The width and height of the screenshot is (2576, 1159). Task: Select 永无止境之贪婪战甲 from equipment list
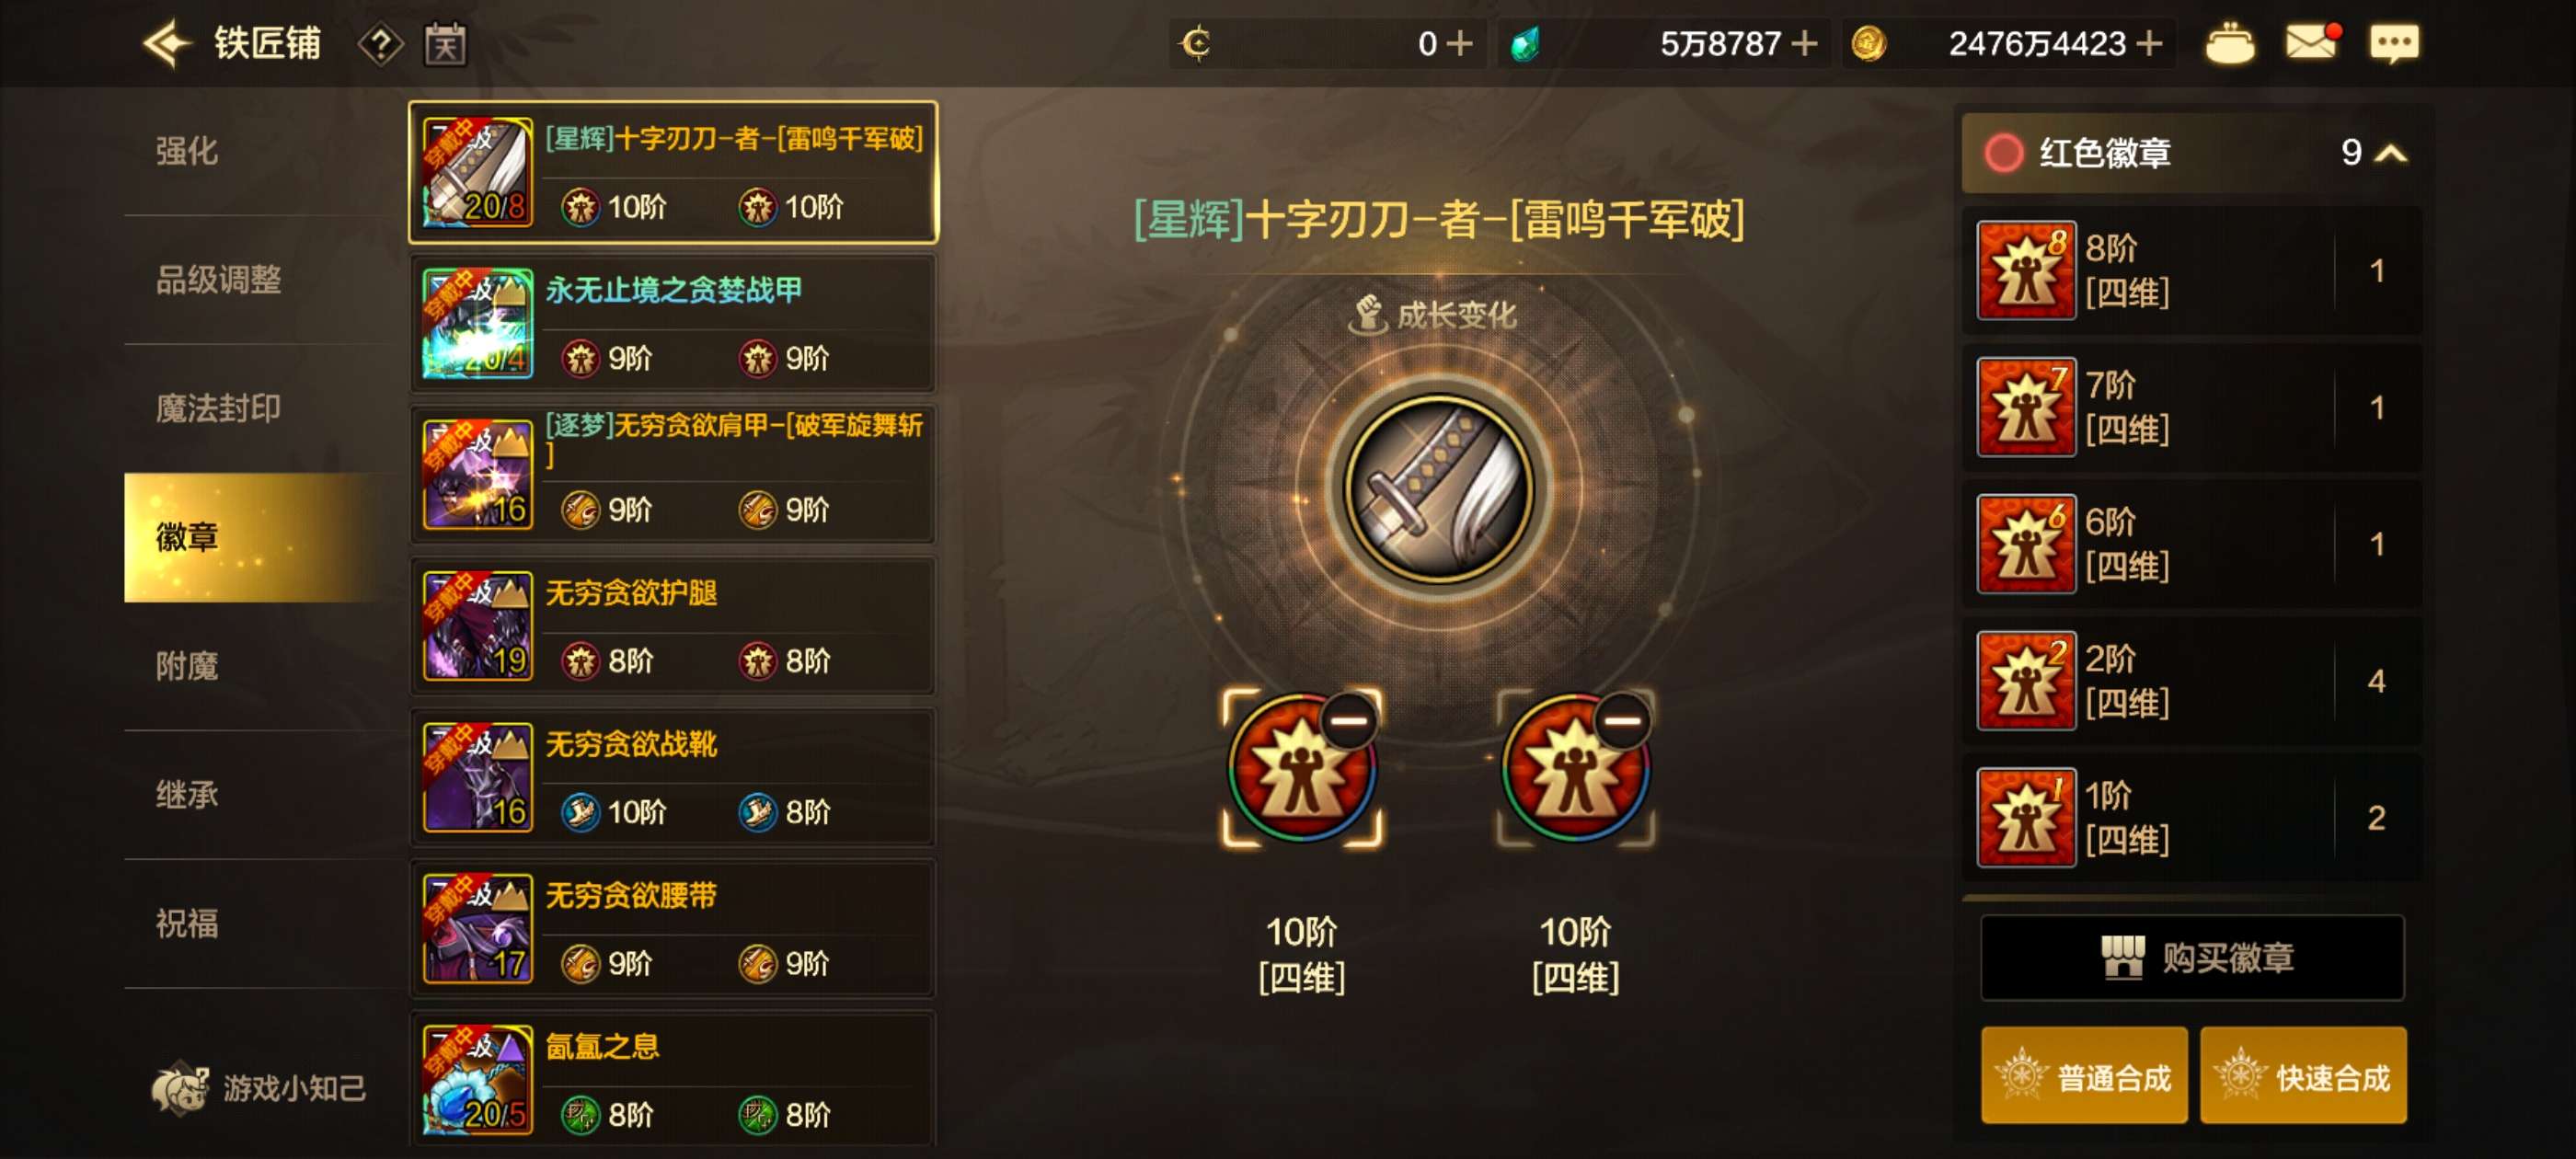click(673, 323)
